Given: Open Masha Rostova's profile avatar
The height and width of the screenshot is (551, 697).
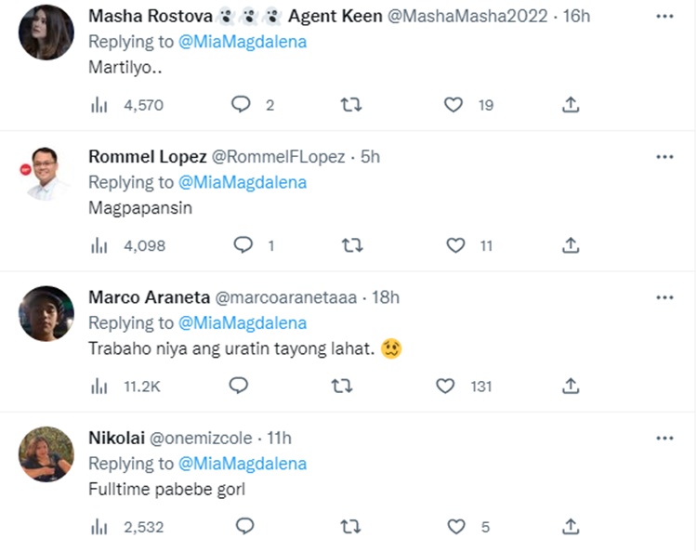Looking at the screenshot, I should [46, 33].
